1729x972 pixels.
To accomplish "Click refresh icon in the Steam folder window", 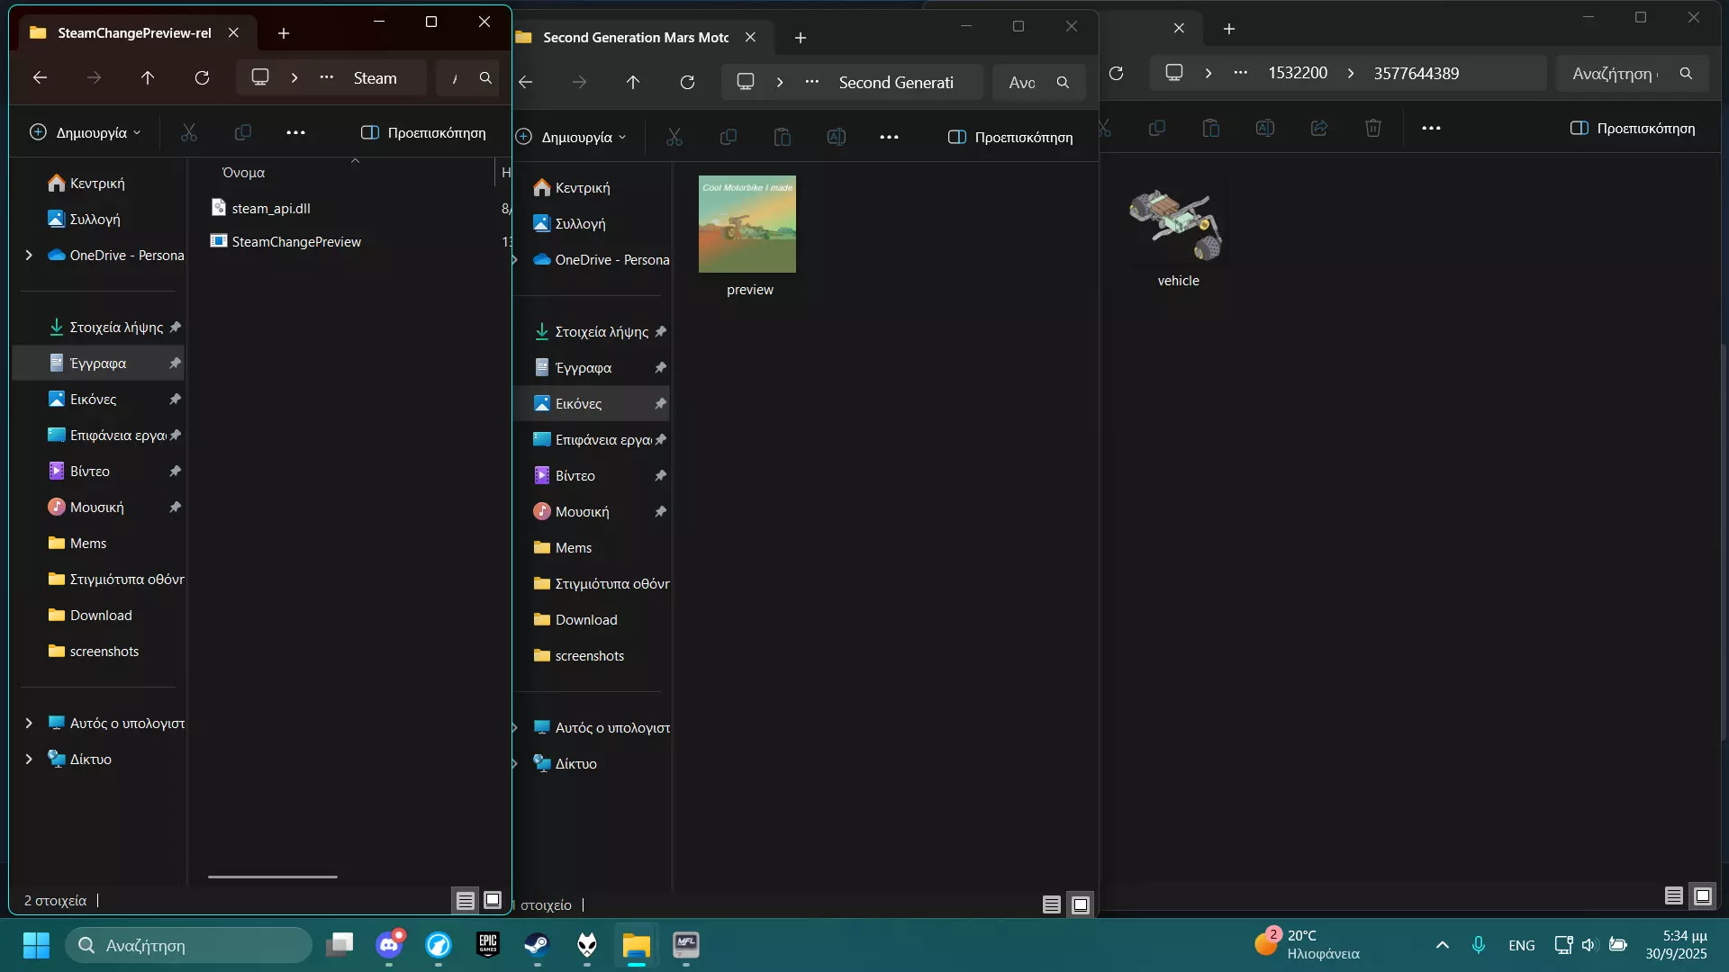I will tap(202, 78).
